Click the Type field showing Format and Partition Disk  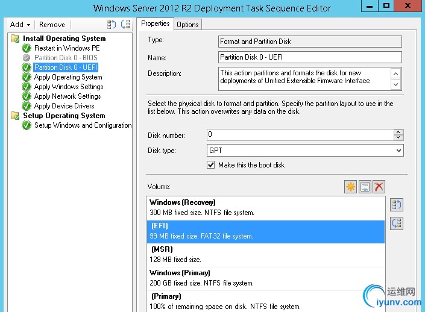pos(310,42)
